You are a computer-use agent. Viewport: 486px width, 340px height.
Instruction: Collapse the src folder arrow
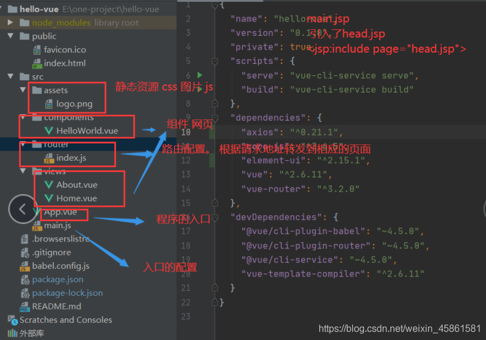[x=11, y=76]
